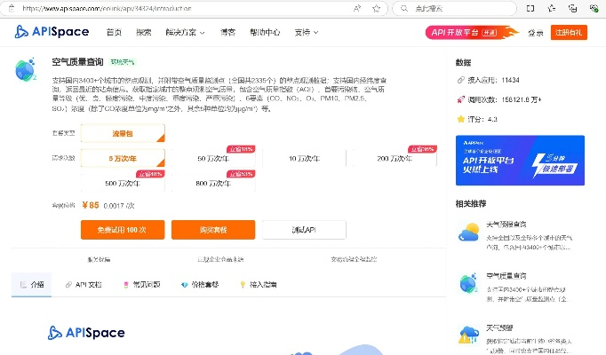The height and width of the screenshot is (355, 606).
Task: Expand the 支持 dropdown in navigation
Action: (304, 33)
